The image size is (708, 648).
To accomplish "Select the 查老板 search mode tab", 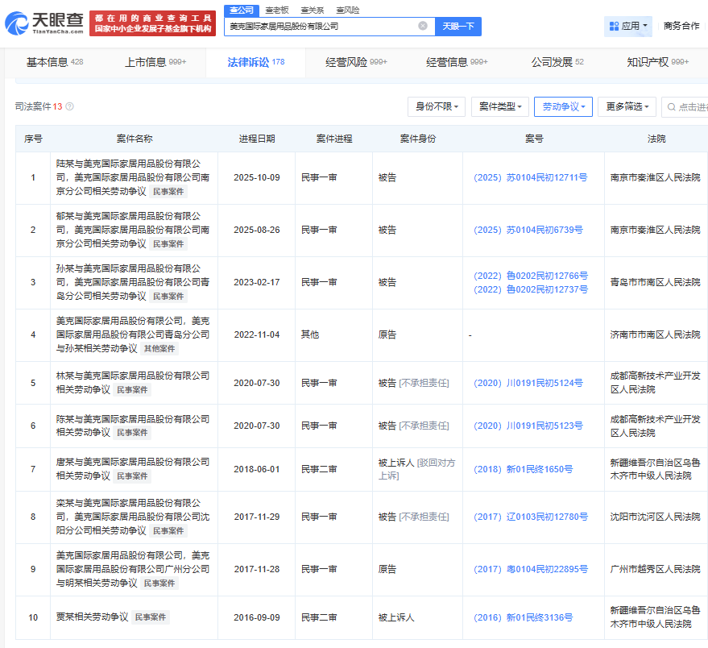I will [277, 10].
